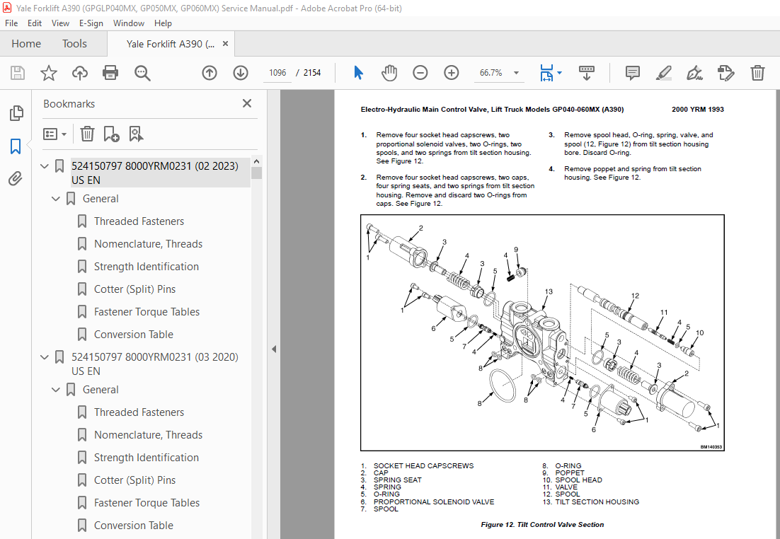Screen dimensions: 780x539
Task: Select the Yale Forklift A390 document tab
Action: point(170,44)
